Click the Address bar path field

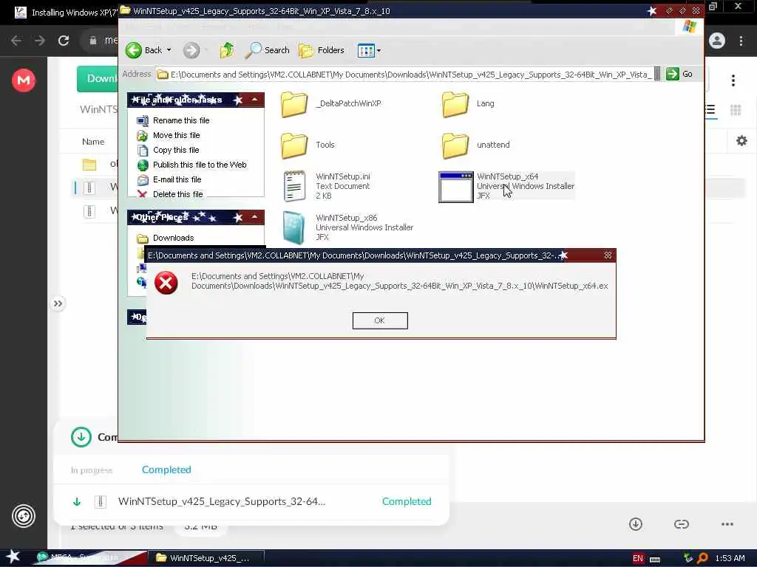tap(405, 75)
